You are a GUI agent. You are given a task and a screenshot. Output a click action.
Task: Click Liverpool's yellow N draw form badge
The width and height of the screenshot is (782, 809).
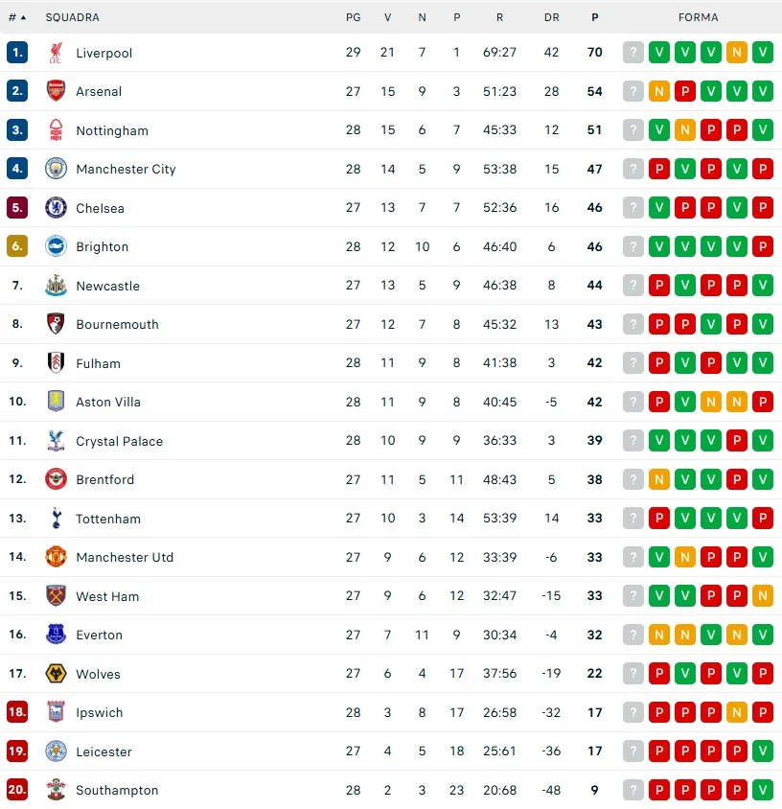coord(737,53)
